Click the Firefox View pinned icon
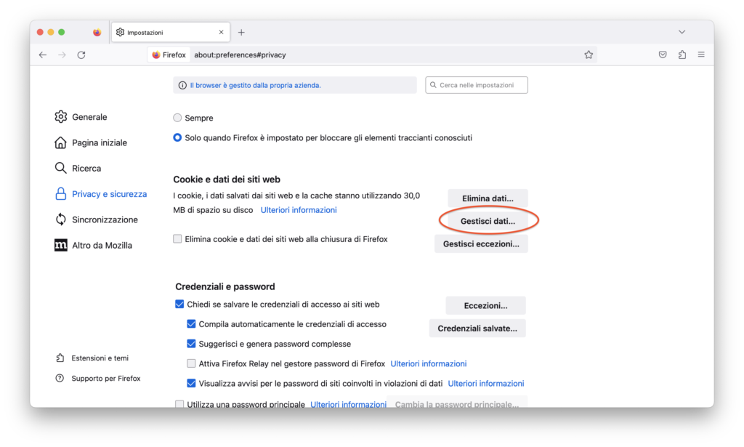This screenshot has width=744, height=447. pos(97,33)
